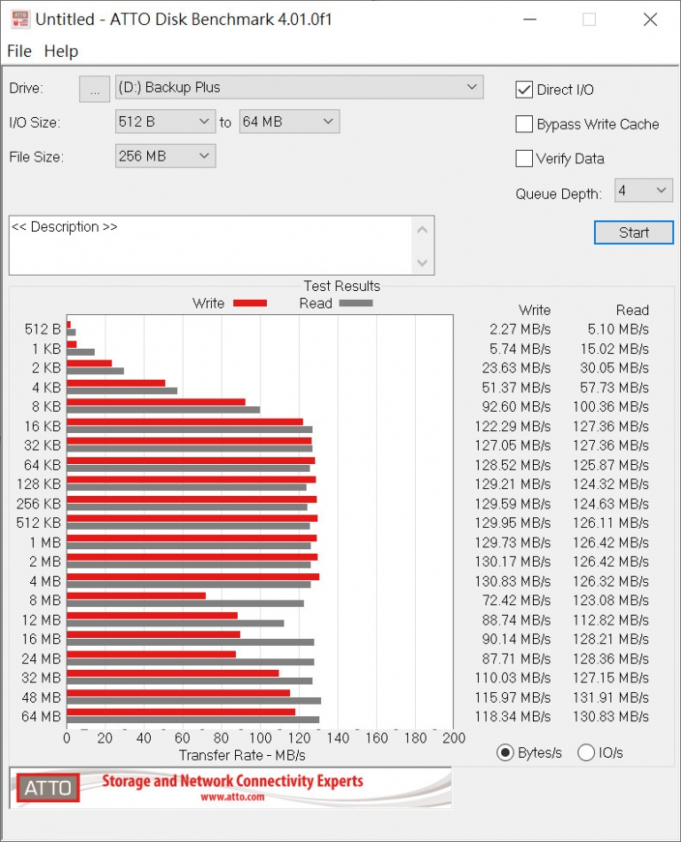
Task: Click the banner text Storage and Network Connectivity Experts
Action: pos(232,781)
